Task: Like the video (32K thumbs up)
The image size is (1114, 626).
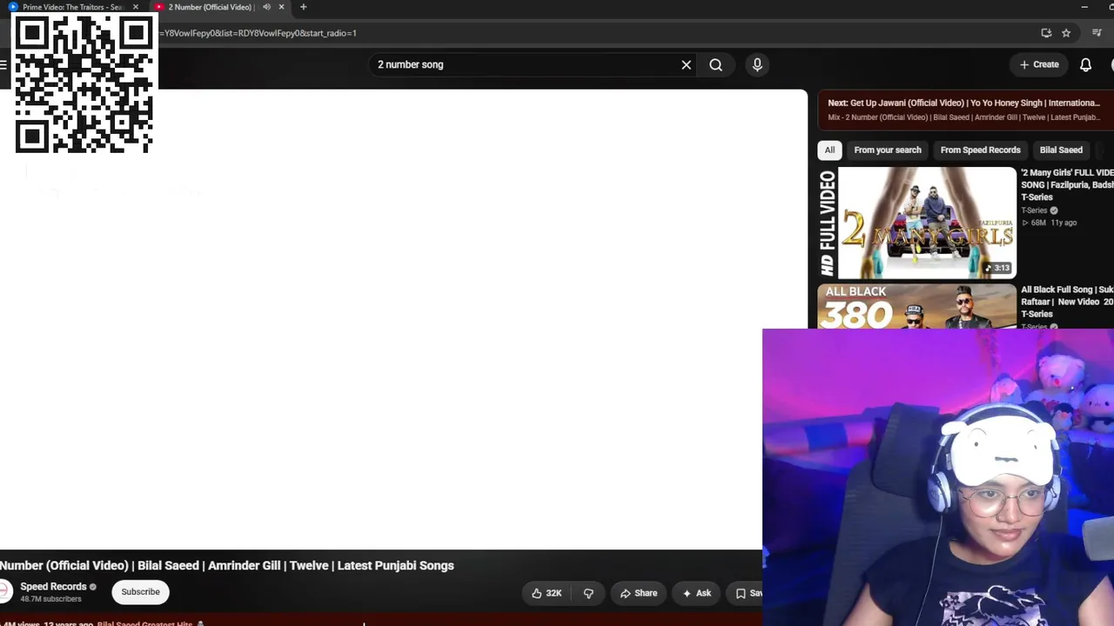Action: (x=547, y=593)
